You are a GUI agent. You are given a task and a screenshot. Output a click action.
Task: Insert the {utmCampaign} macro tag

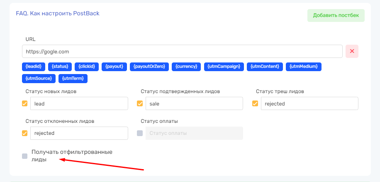[x=224, y=66]
